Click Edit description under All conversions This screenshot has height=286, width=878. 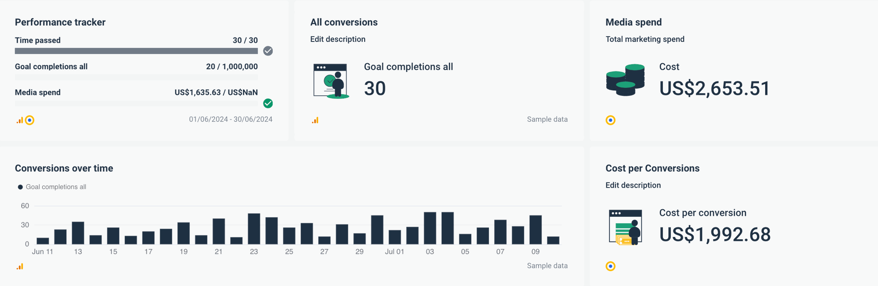338,39
